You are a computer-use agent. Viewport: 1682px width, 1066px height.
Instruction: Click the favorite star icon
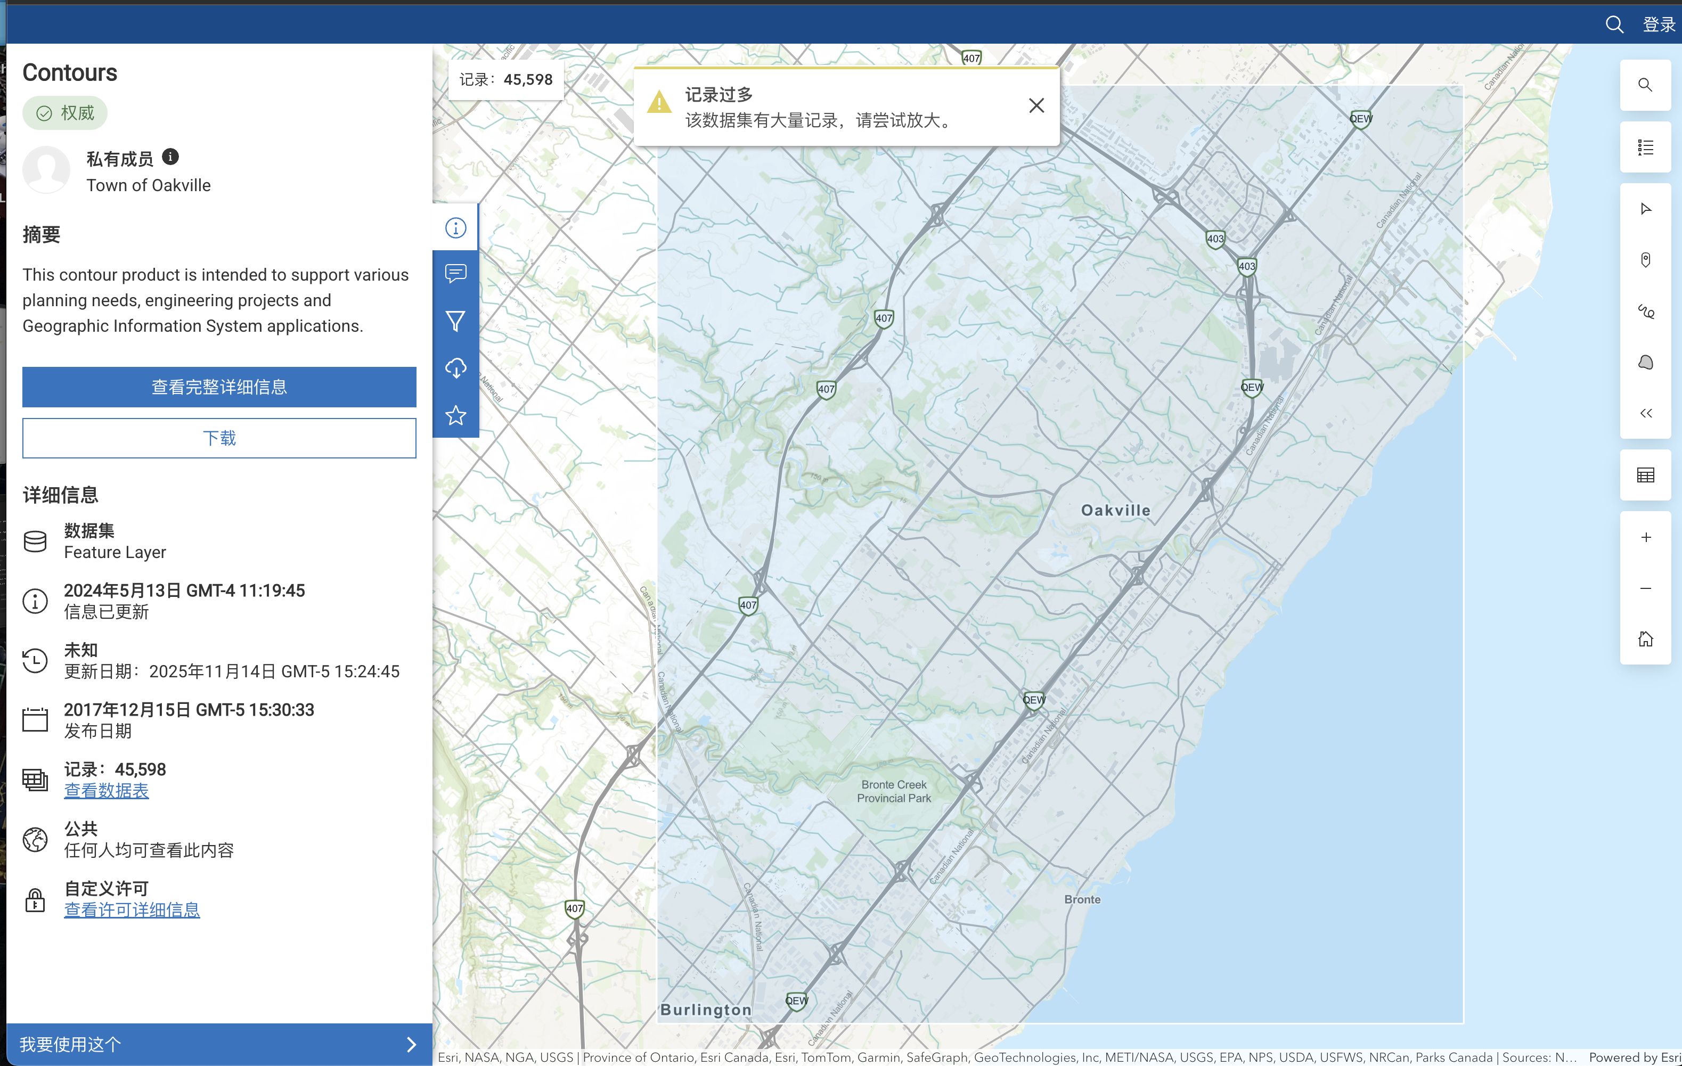tap(455, 415)
